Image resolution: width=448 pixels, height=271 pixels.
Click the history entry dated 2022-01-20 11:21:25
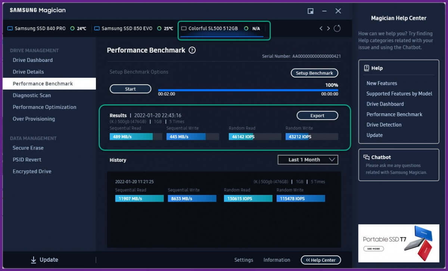pos(134,182)
